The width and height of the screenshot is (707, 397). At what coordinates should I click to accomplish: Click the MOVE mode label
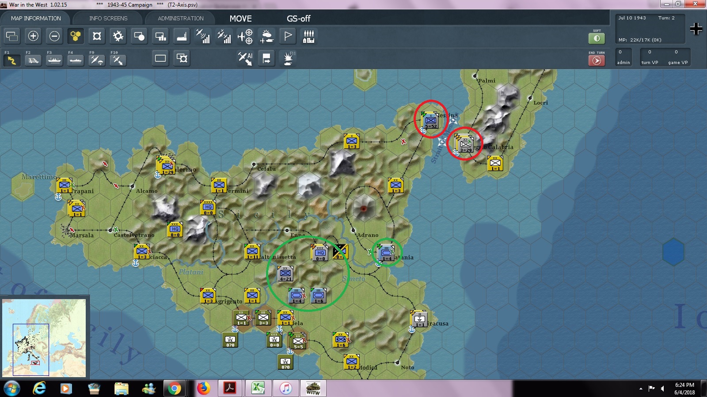(240, 19)
